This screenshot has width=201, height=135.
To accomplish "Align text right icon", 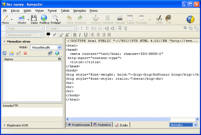I will pyautogui.click(x=104, y=35).
